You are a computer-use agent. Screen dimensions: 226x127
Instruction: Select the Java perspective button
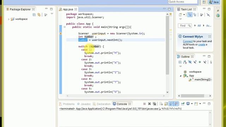tap(214, 2)
